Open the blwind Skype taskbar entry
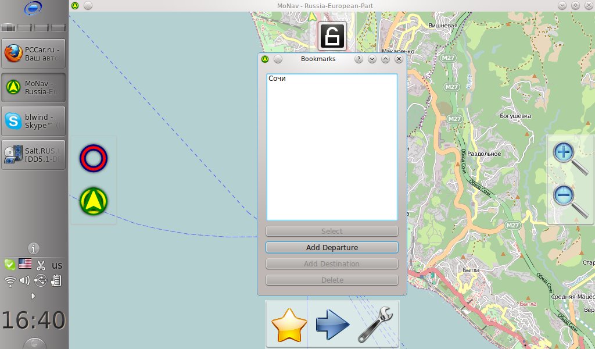 tap(34, 121)
